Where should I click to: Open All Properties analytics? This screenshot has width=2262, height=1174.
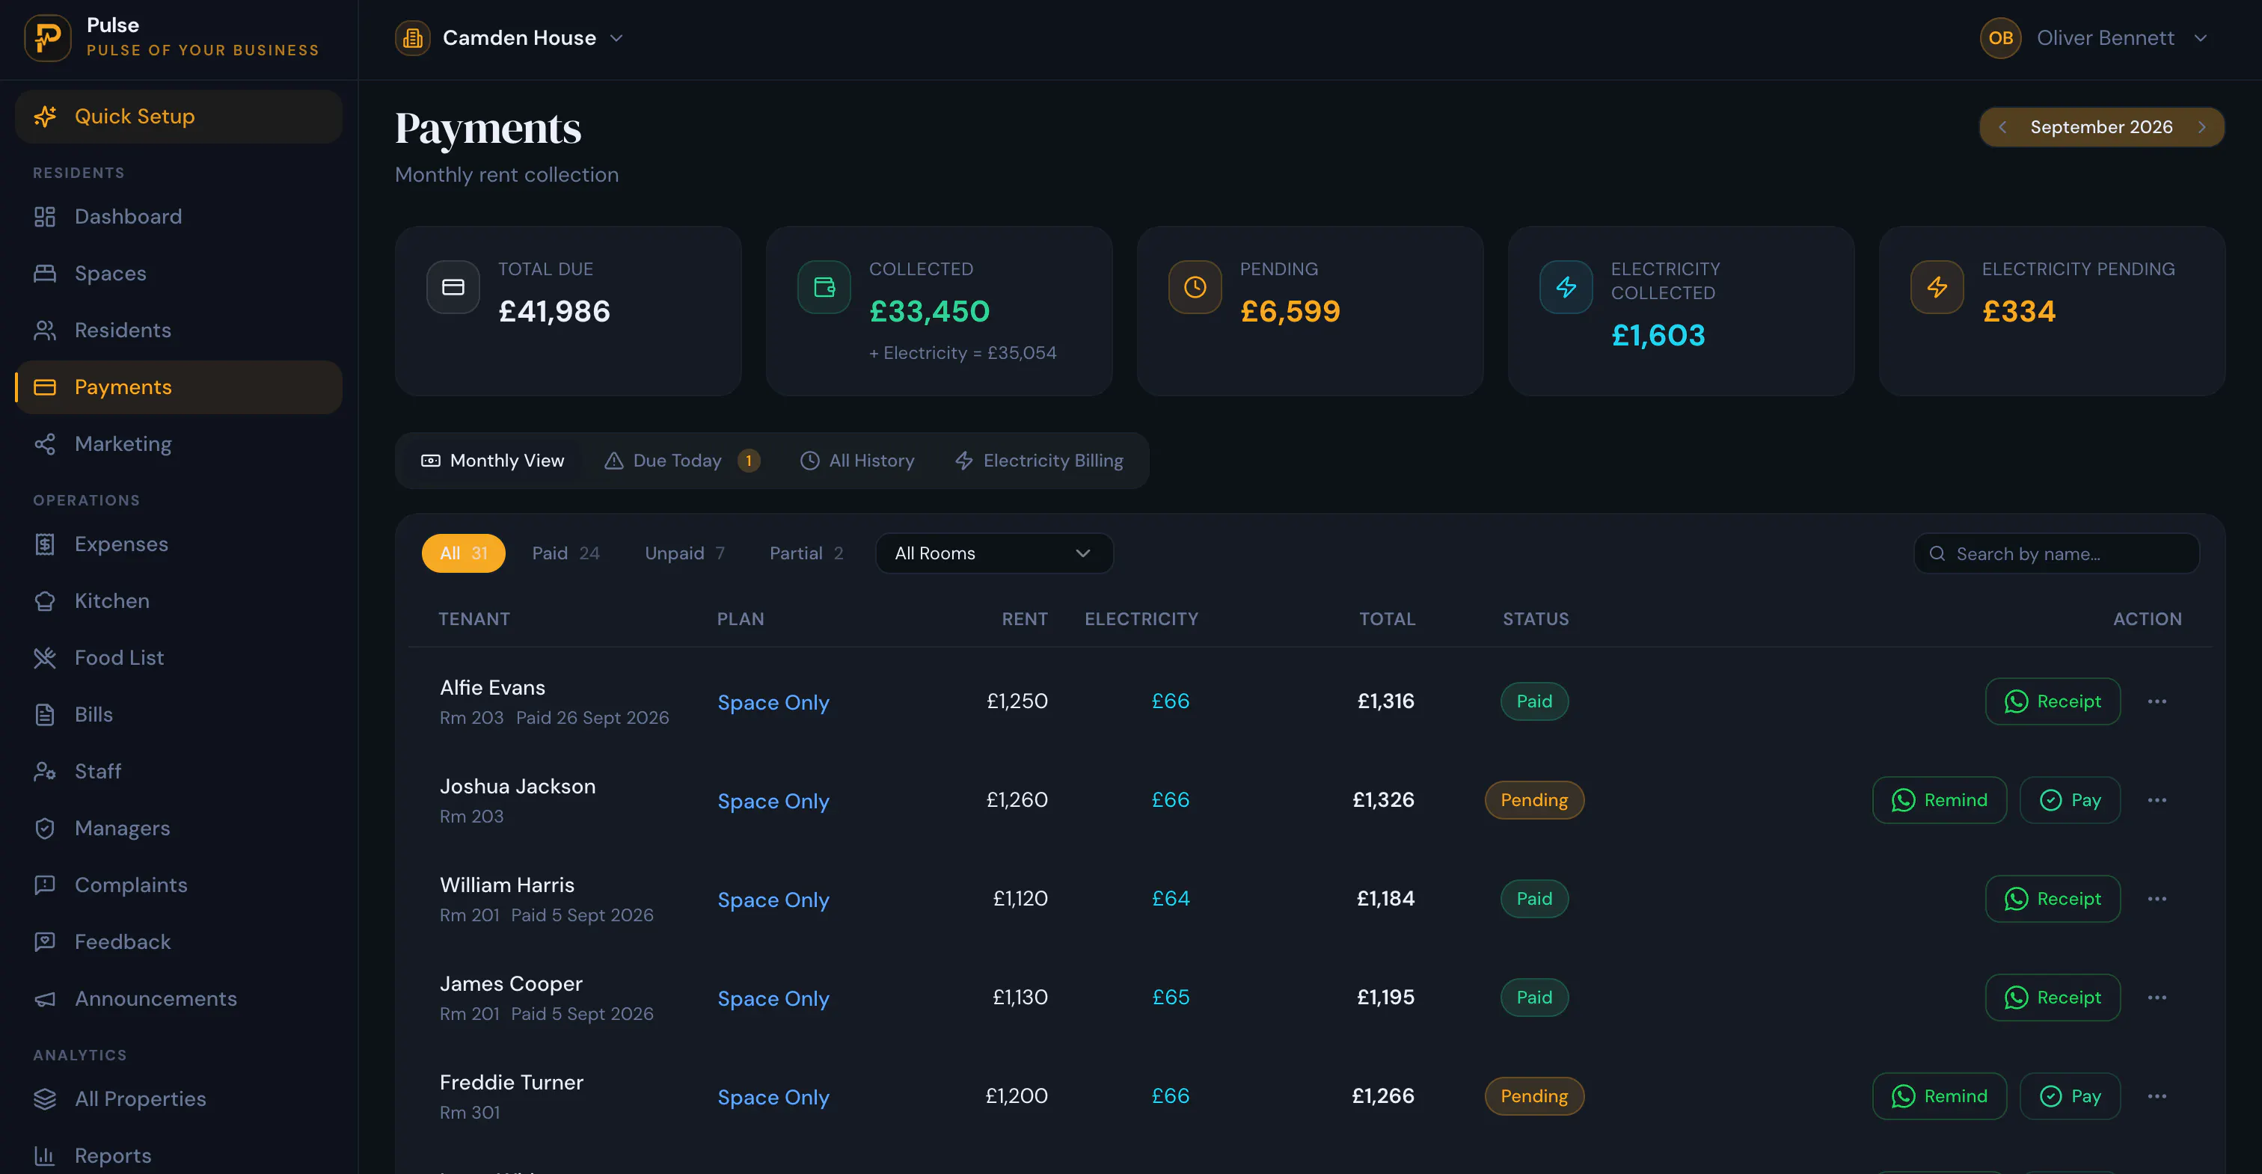coord(178,1099)
